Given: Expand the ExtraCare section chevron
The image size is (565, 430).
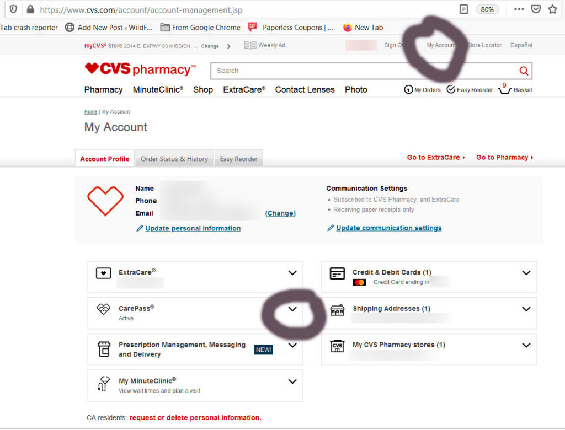Looking at the screenshot, I should point(292,273).
